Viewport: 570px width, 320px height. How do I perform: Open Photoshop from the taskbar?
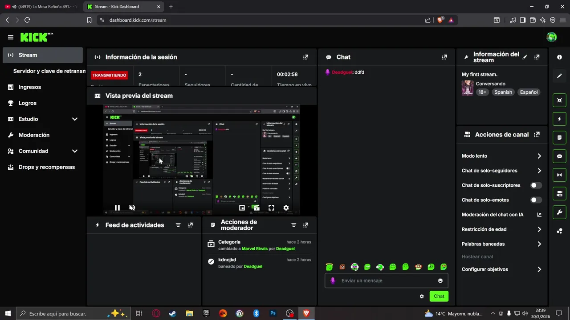(273, 313)
